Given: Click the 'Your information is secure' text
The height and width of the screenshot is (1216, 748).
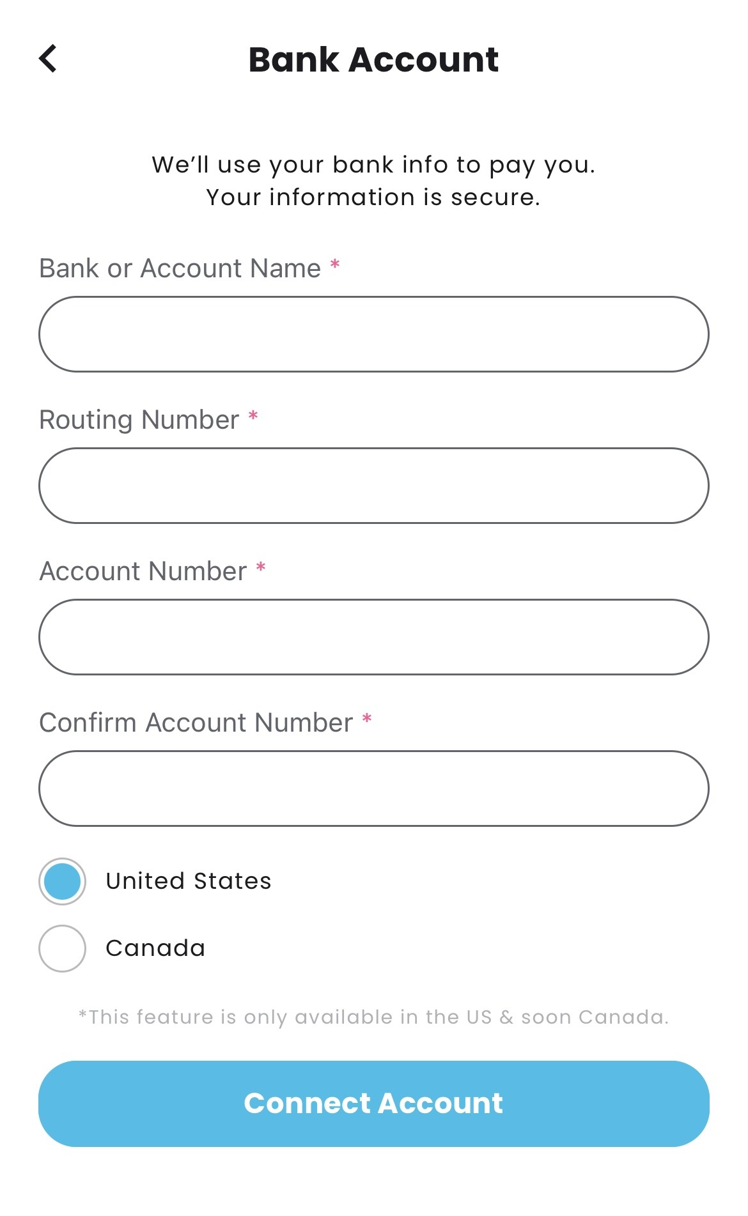Looking at the screenshot, I should 373,197.
